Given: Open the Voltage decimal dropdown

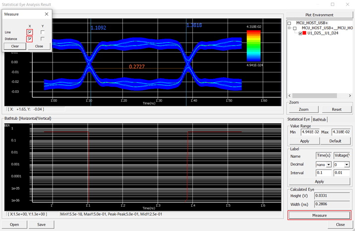Looking at the screenshot, I should [341, 164].
